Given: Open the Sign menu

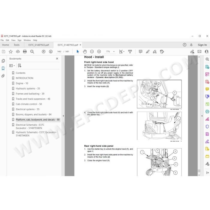Looking at the screenshot, I should 19,40.
